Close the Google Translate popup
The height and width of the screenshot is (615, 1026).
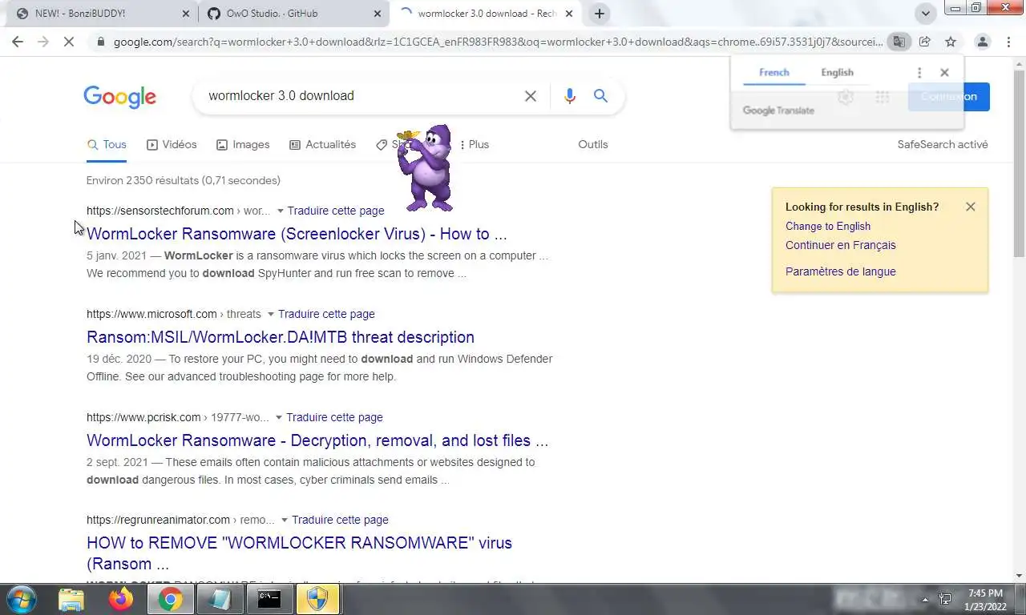pyautogui.click(x=944, y=73)
